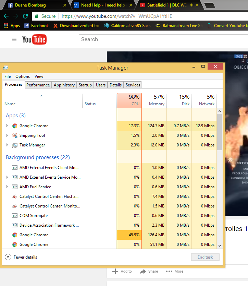Viewport: 248px width, 286px height.
Task: Open the Task Manager Options menu
Action: coord(23,76)
